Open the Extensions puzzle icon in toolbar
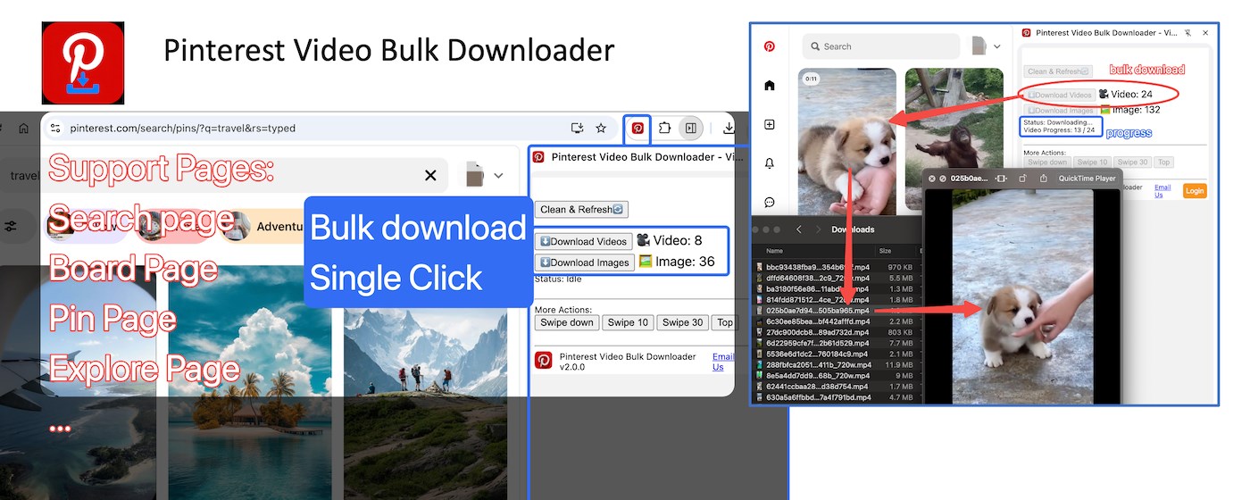Viewport: 1250px width, 500px height. 664,129
